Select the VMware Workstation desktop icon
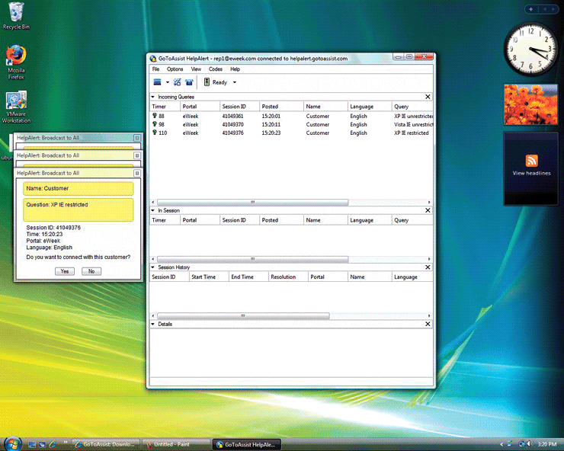Screen dimensions: 564x451 (16, 107)
